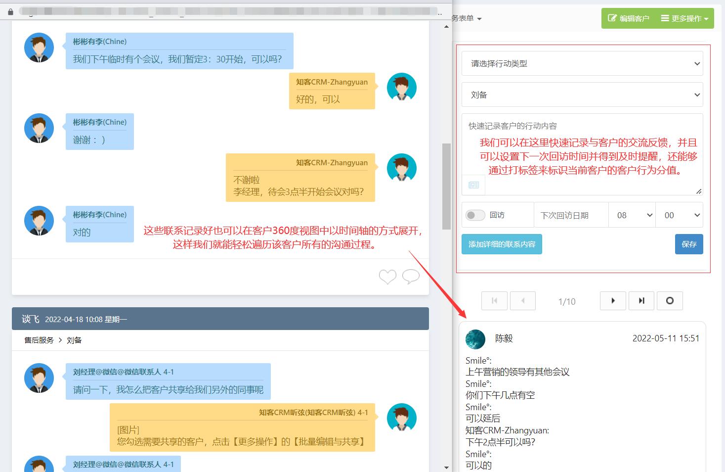This screenshot has height=472, width=725.
Task: Click the 下次回访日期 date field
Action: (571, 215)
